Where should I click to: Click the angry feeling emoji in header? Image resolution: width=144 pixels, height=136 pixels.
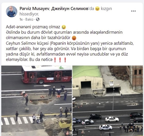(97, 9)
